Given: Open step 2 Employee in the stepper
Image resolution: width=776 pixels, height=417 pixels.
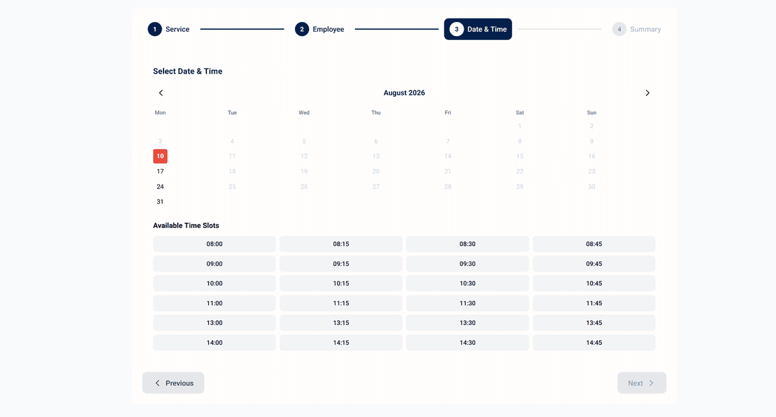Looking at the screenshot, I should [319, 29].
